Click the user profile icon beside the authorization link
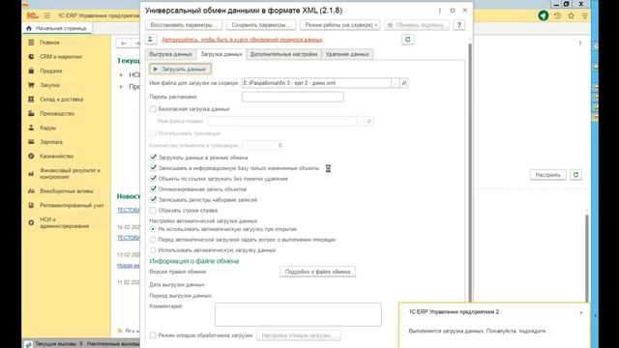 (151, 40)
